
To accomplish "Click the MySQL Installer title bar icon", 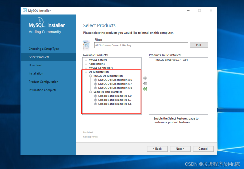I will click(24, 10).
